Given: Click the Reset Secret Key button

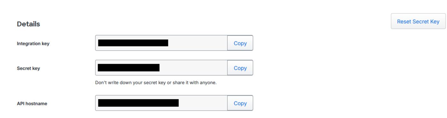Looking at the screenshot, I should [418, 21].
